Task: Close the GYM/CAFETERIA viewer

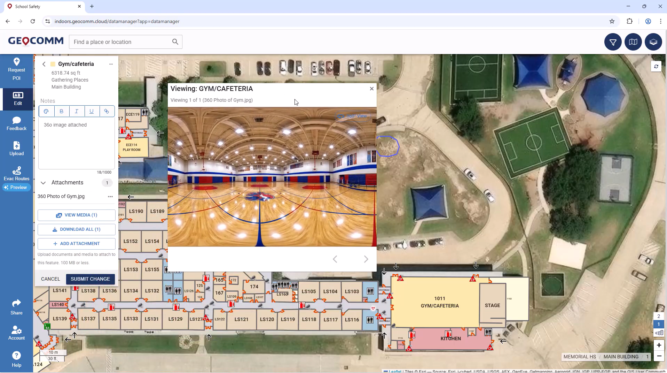Action: [x=371, y=89]
